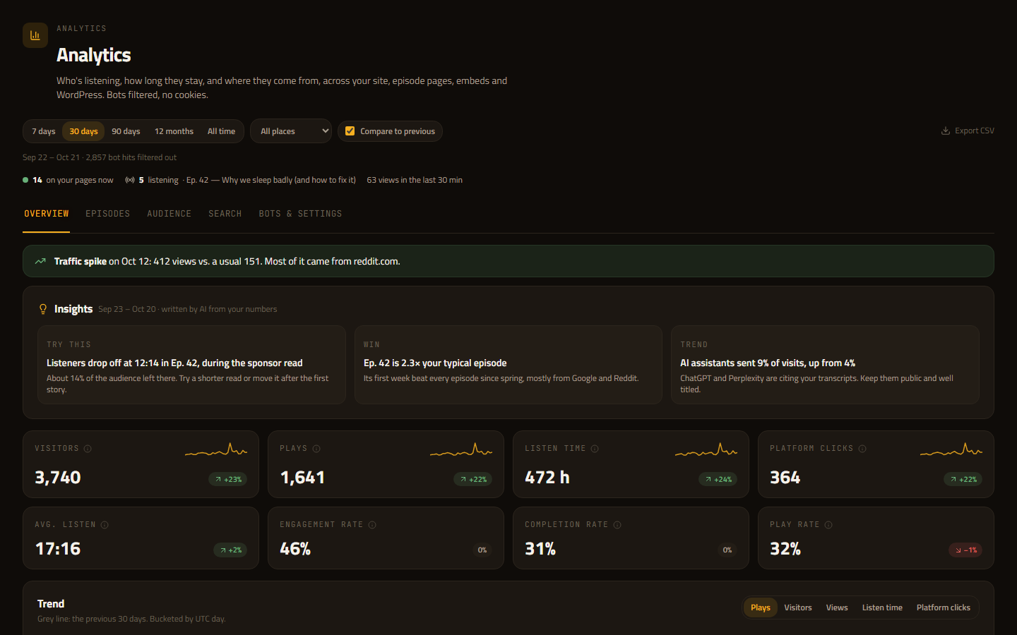Click the info icon next to Plays
The image size is (1017, 635).
coord(316,449)
